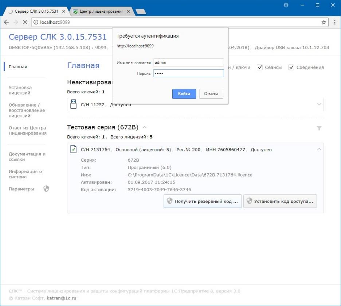Viewport: 341px width, 306px height.
Task: Click the activation date 01.09.2017 11:24:15
Action: click(x=151, y=182)
